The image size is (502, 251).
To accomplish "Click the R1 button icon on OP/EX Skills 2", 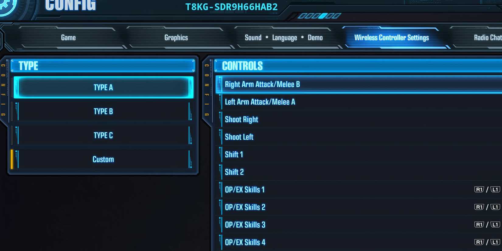I will tap(479, 207).
